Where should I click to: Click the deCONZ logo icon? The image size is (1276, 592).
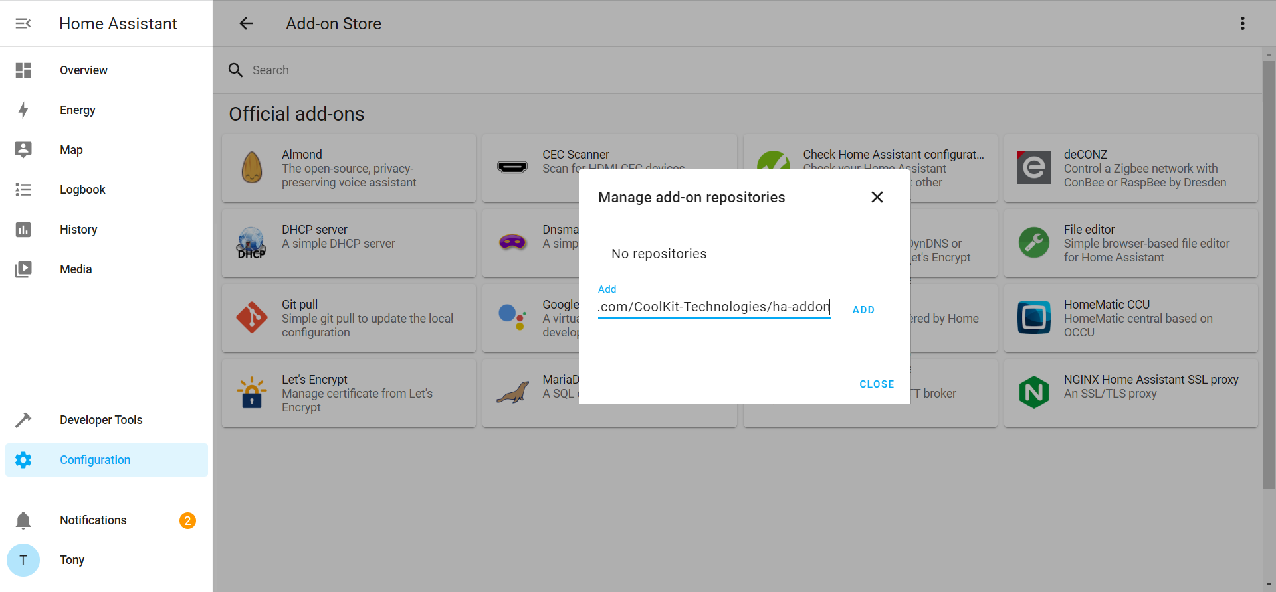(x=1034, y=167)
